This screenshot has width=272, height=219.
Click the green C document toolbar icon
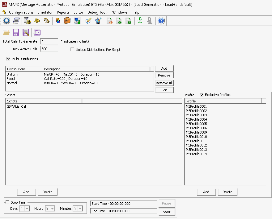[119, 21]
